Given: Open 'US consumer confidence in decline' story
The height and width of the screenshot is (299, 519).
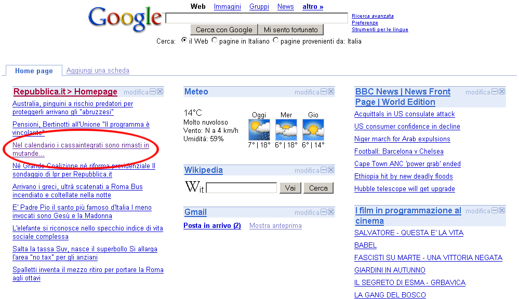Looking at the screenshot, I should coord(407,126).
